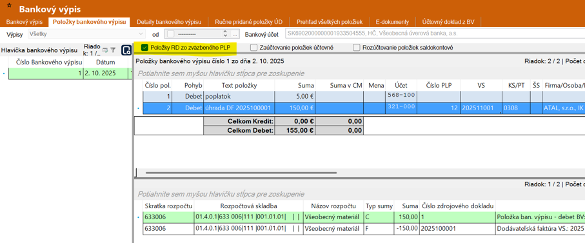Select the poplatok row in items grid

pos(364,96)
